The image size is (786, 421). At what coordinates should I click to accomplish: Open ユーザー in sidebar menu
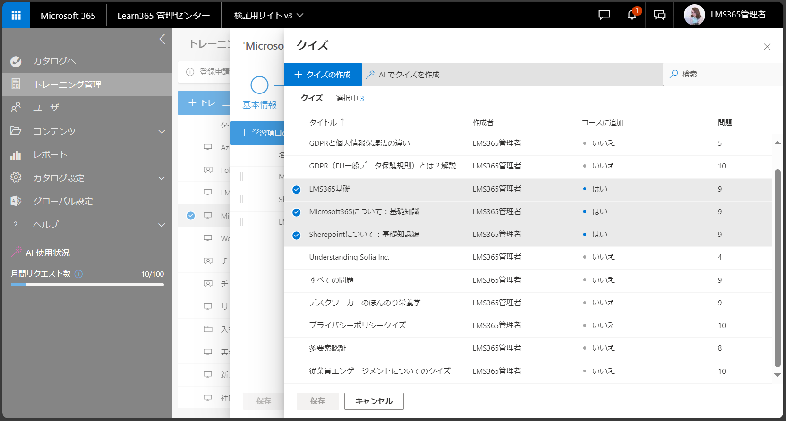(87, 108)
